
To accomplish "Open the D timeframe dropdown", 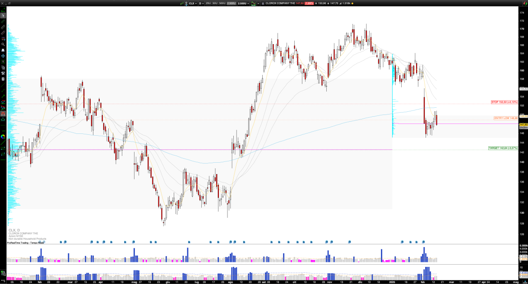I will point(201,3).
